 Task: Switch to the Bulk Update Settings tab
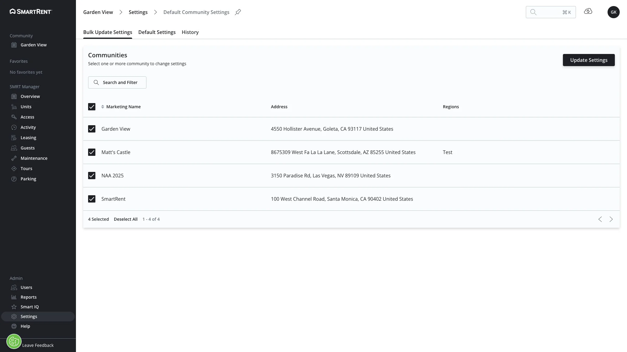(108, 32)
